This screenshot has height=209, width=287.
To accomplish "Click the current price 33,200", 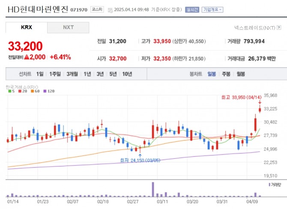I will coord(25,46).
